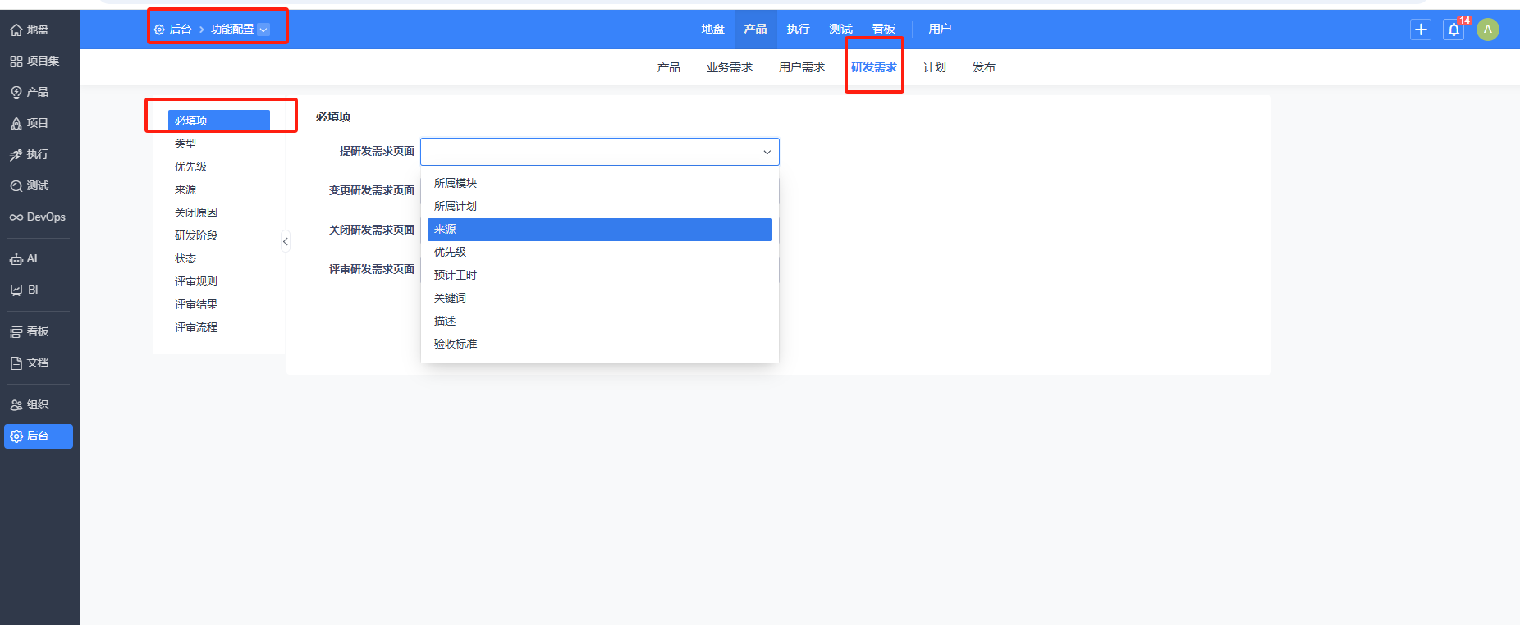
Task: Click 关闭原因 in the settings list
Action: click(x=196, y=213)
